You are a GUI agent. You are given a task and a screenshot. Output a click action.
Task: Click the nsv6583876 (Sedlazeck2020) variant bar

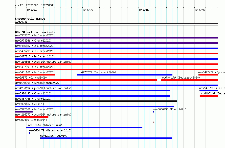[116, 38]
